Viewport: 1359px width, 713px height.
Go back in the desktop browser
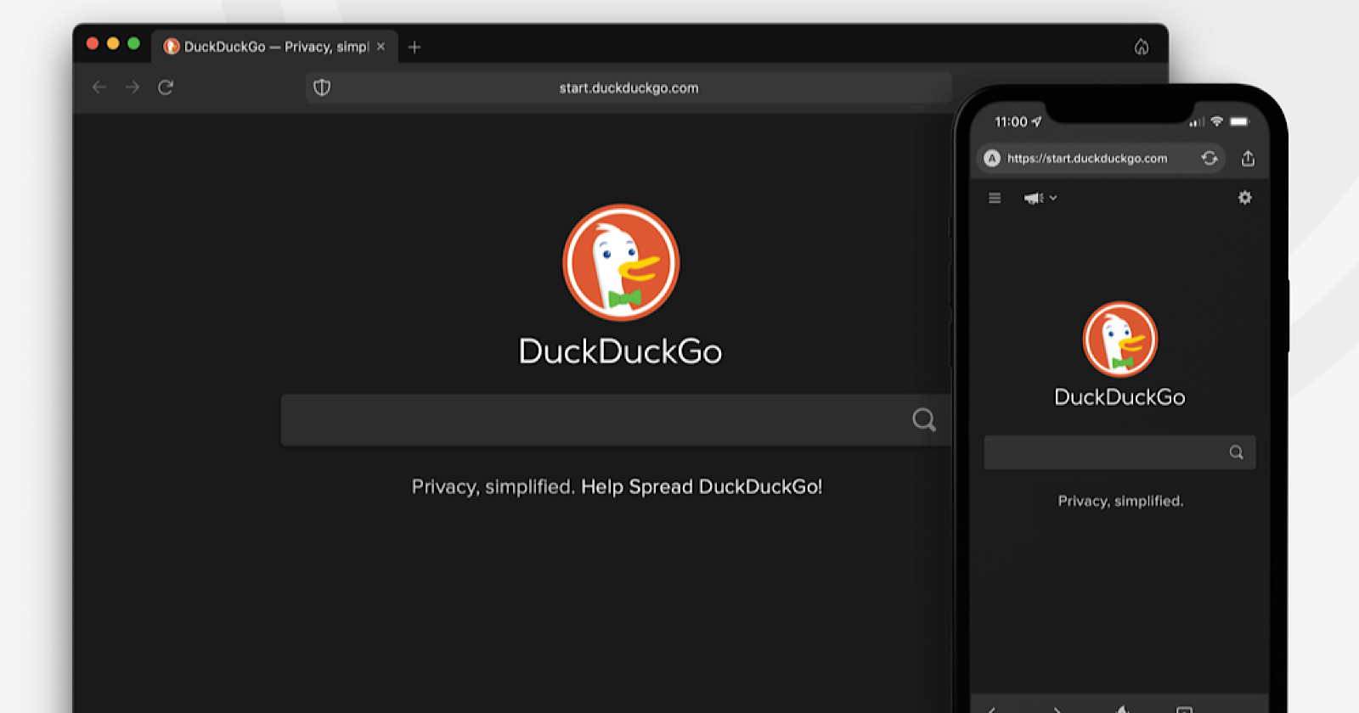(x=99, y=87)
